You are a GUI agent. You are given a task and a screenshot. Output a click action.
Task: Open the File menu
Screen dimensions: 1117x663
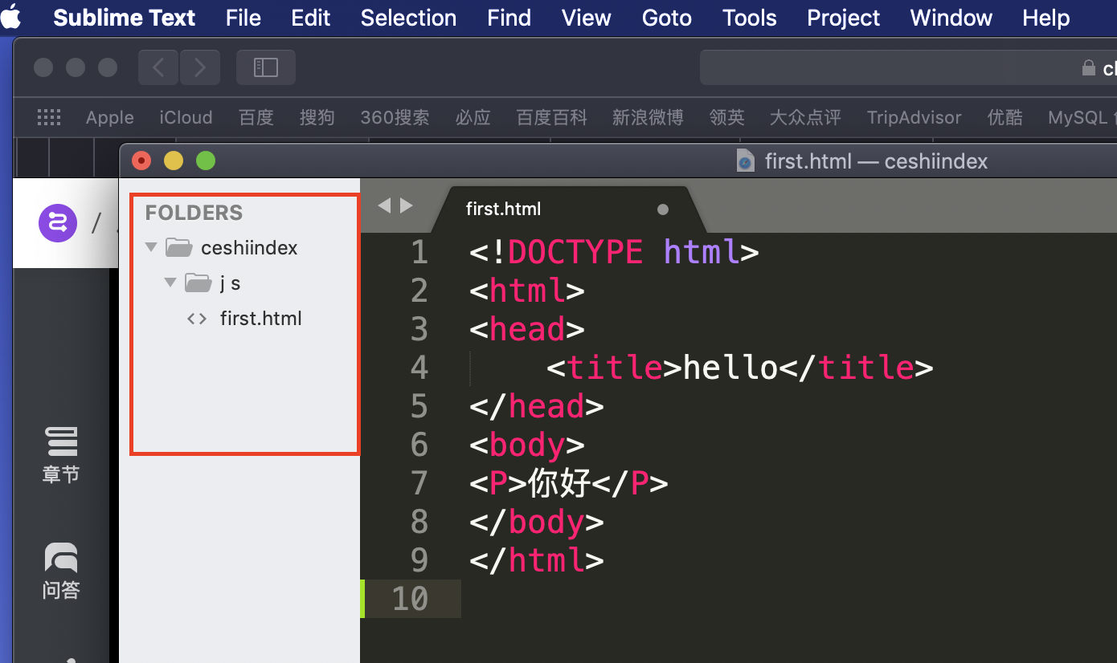[x=243, y=18]
